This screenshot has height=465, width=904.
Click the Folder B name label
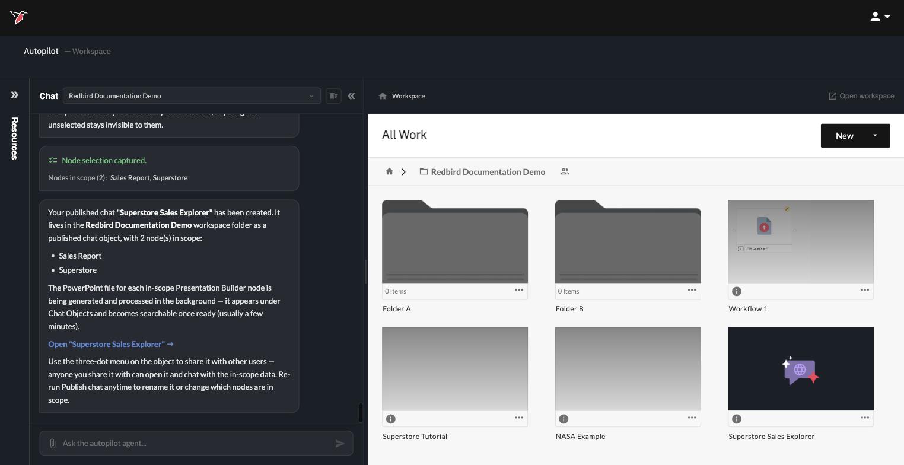[569, 309]
